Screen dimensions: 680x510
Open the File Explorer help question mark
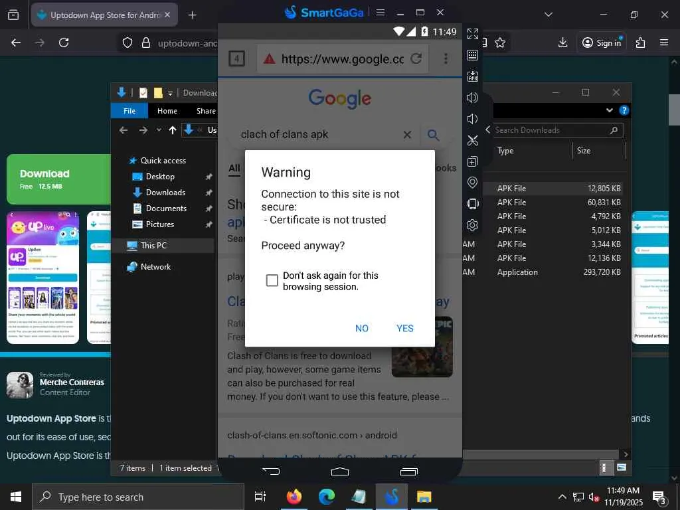tap(624, 110)
